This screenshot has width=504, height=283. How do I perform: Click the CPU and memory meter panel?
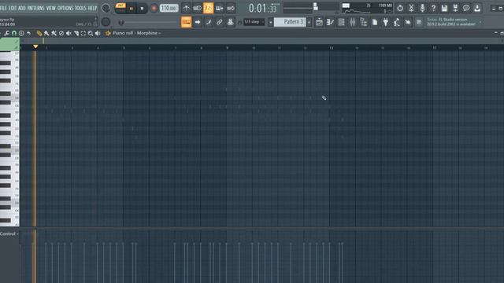tap(367, 9)
